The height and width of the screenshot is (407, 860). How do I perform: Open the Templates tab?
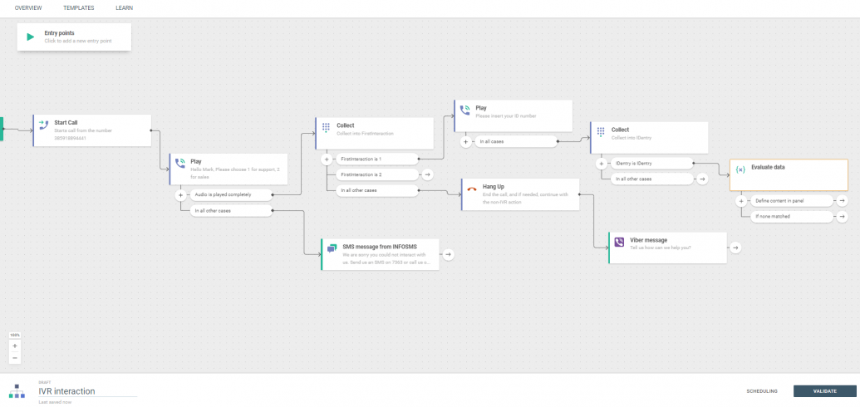click(78, 8)
